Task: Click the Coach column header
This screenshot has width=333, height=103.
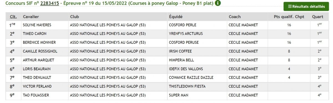Action: coord(235,17)
